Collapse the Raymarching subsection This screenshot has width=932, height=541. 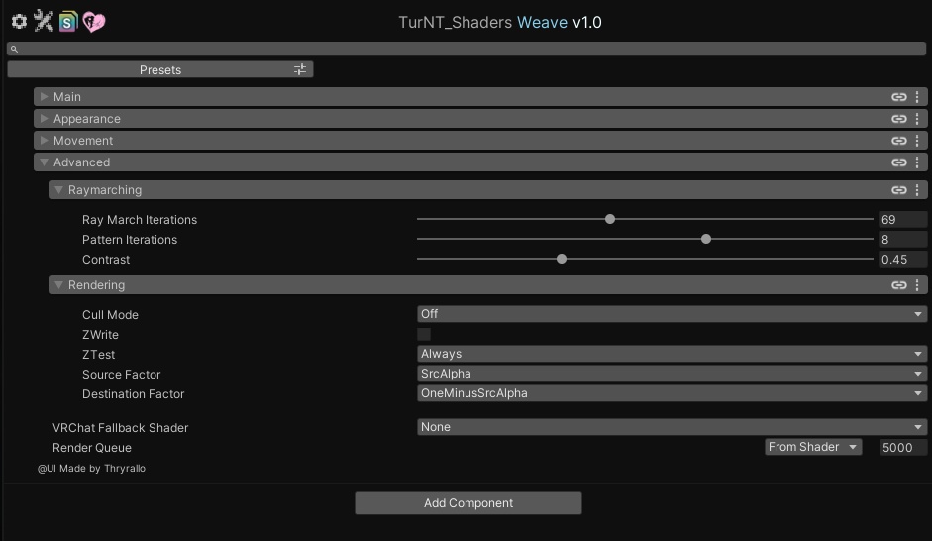pyautogui.click(x=58, y=189)
